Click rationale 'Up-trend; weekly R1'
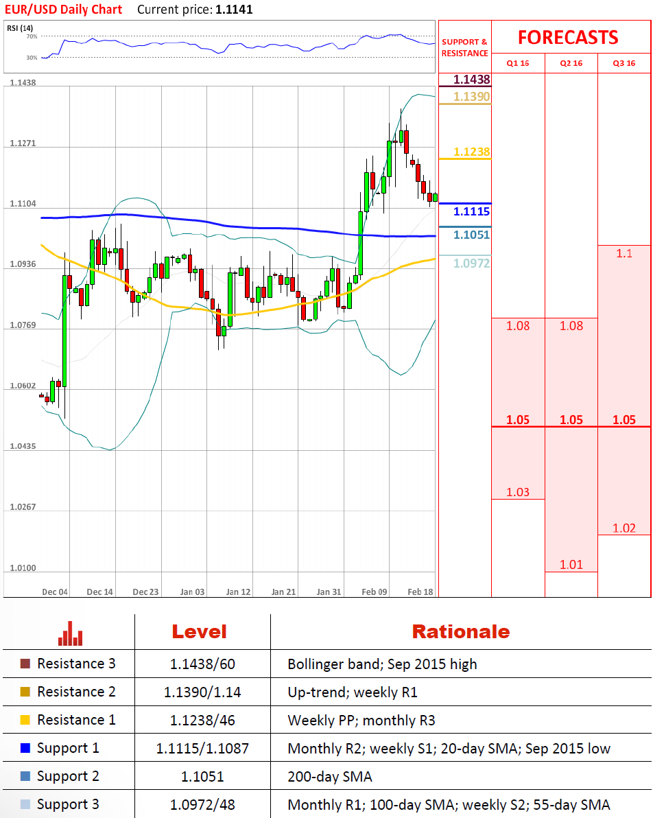This screenshot has height=818, width=653. (353, 692)
